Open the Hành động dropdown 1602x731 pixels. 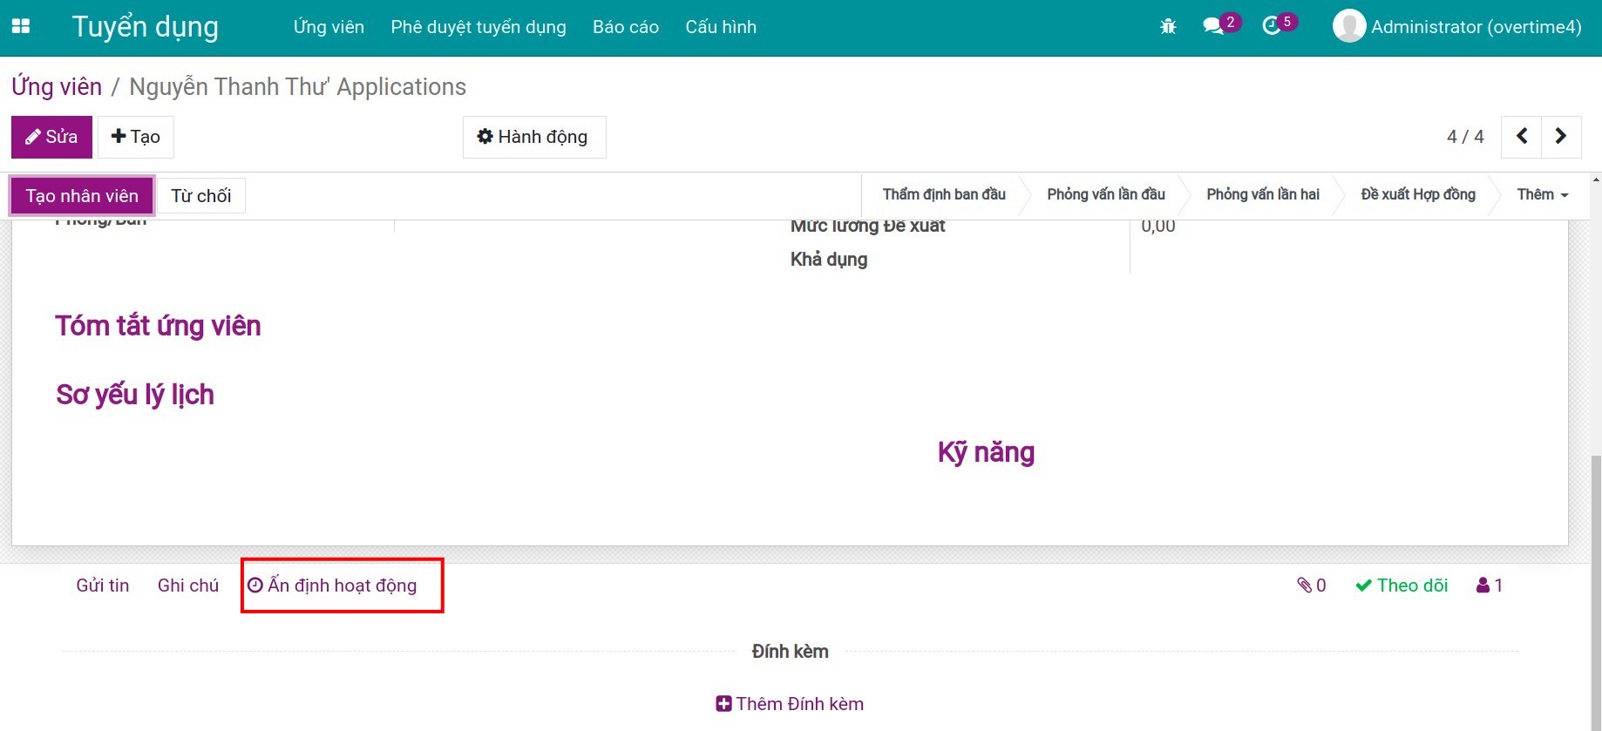tap(534, 137)
